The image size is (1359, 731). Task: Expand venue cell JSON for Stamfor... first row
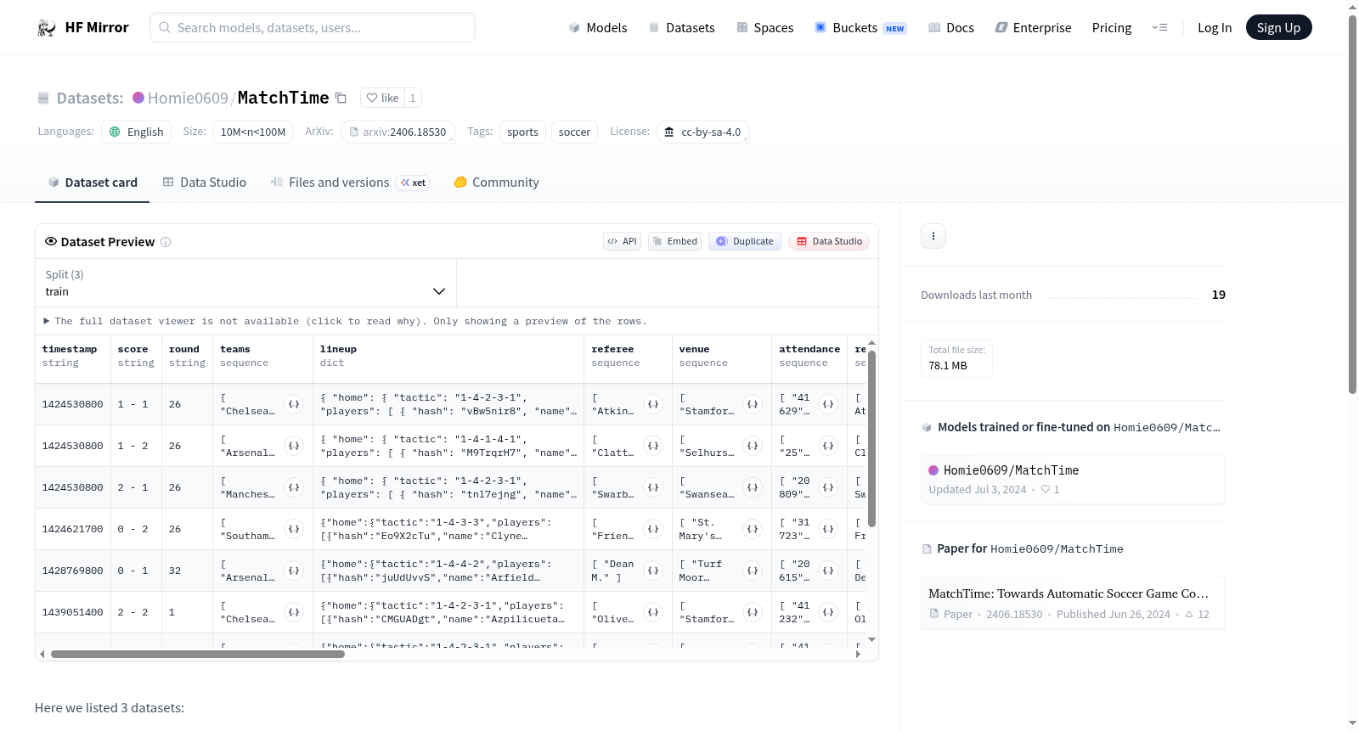coord(753,404)
